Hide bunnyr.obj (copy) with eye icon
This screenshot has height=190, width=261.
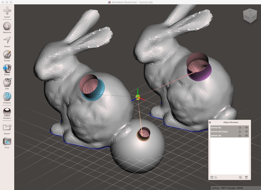click(x=247, y=132)
